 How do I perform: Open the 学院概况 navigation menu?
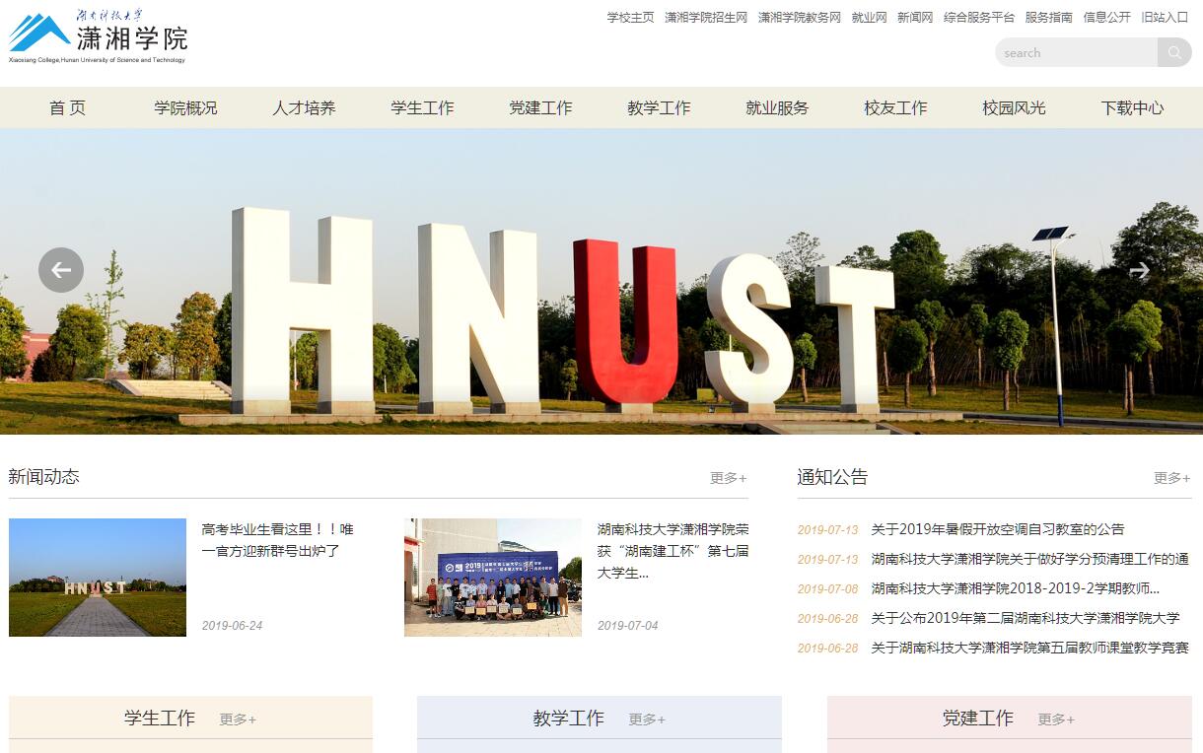185,108
